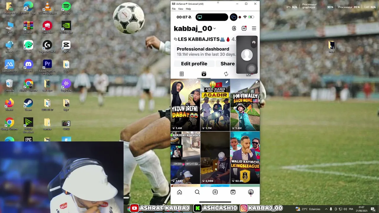Open the taskbar clock and calendar

coord(362,209)
